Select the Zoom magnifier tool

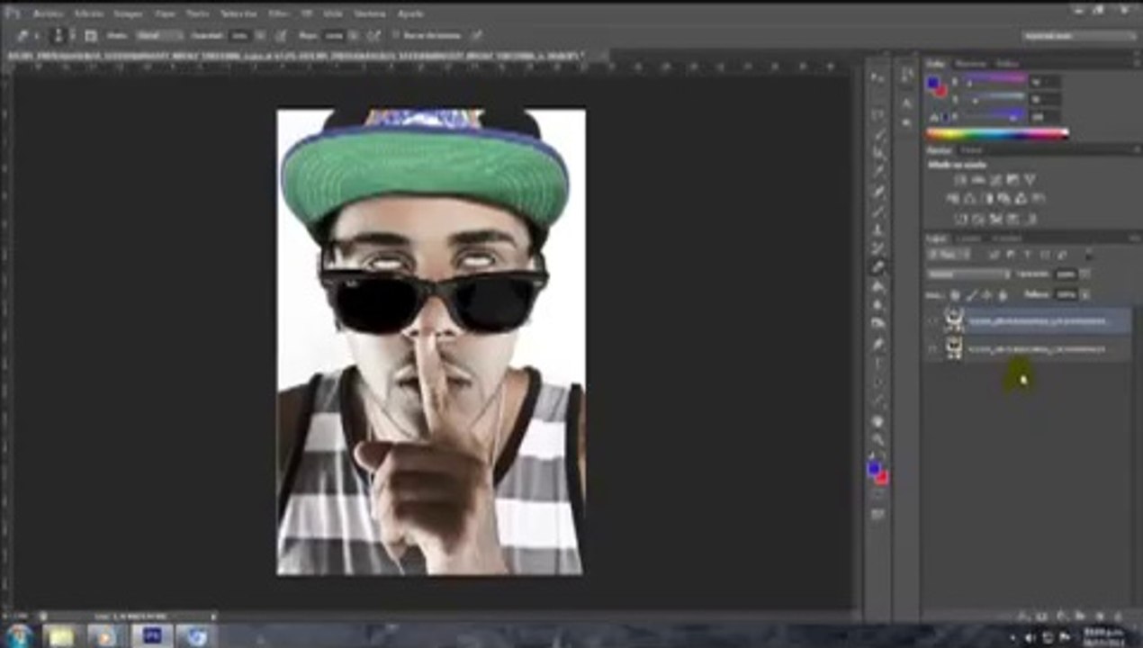[x=878, y=440]
